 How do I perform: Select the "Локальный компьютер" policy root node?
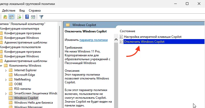pos(23,24)
